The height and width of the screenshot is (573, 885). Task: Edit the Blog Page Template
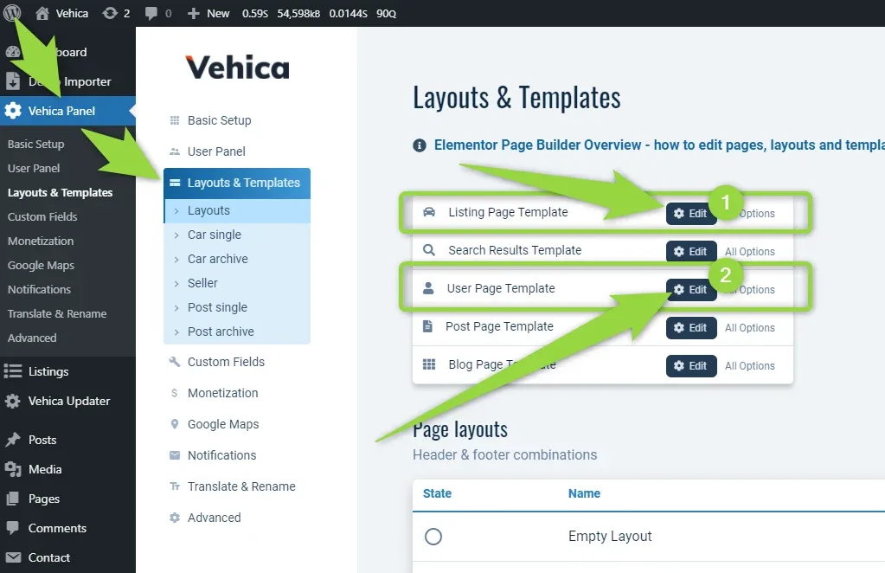click(691, 366)
